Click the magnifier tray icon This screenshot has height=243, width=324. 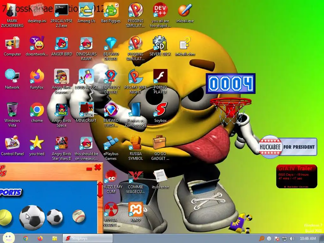coord(262,239)
